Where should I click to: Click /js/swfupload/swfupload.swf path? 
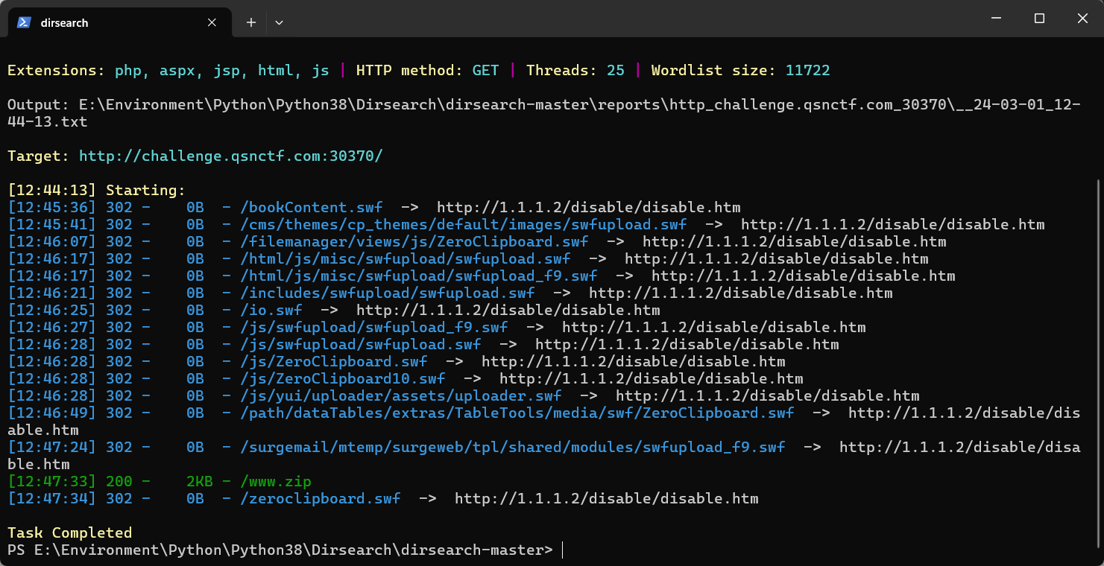[361, 344]
